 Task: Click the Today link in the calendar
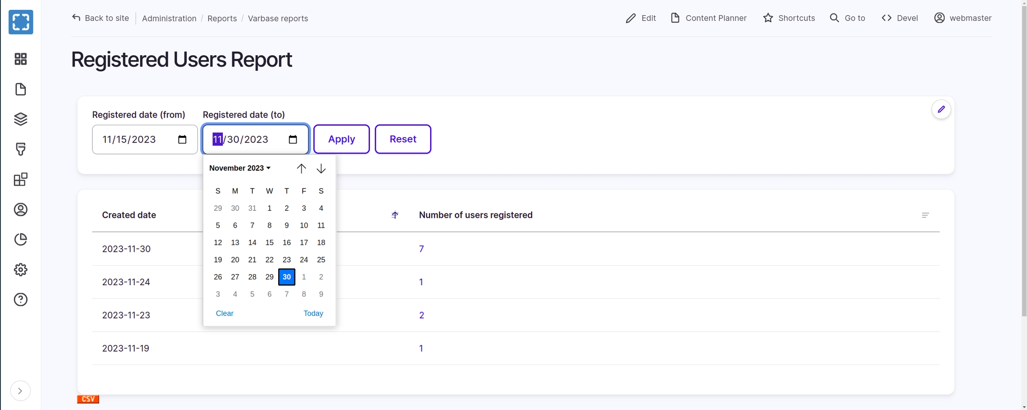click(x=313, y=313)
